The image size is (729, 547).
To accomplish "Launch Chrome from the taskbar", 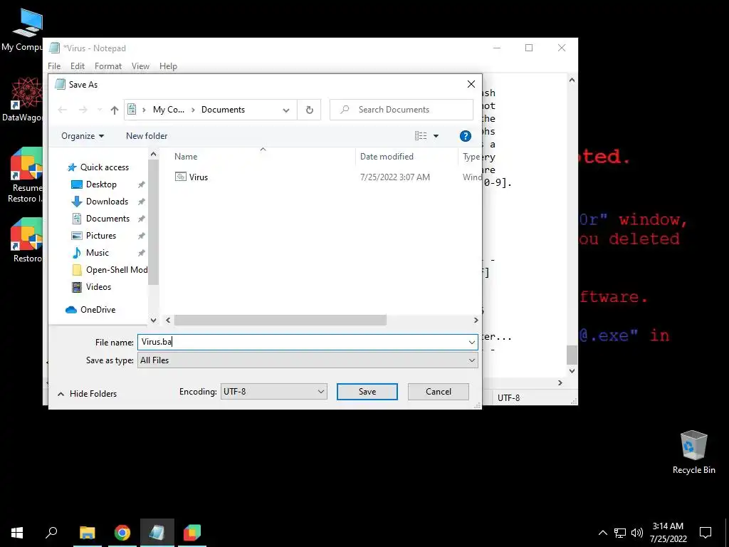I will point(122,533).
